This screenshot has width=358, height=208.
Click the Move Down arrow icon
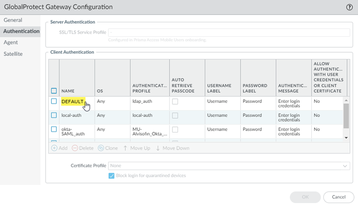(158, 148)
